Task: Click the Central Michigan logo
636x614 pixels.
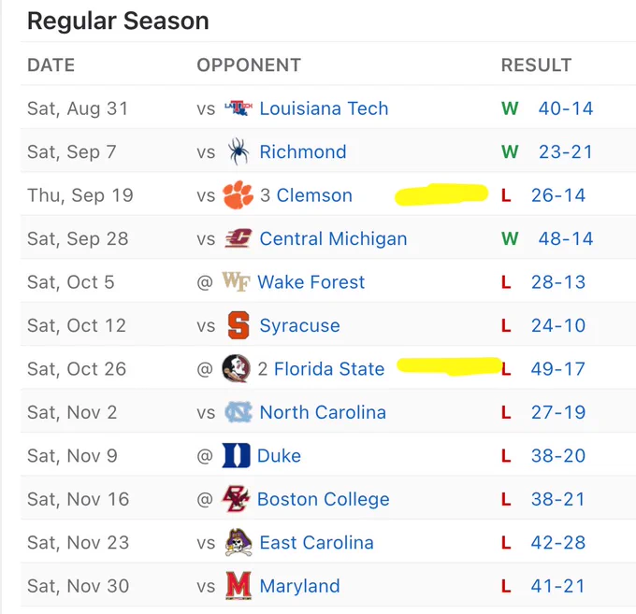Action: click(238, 238)
